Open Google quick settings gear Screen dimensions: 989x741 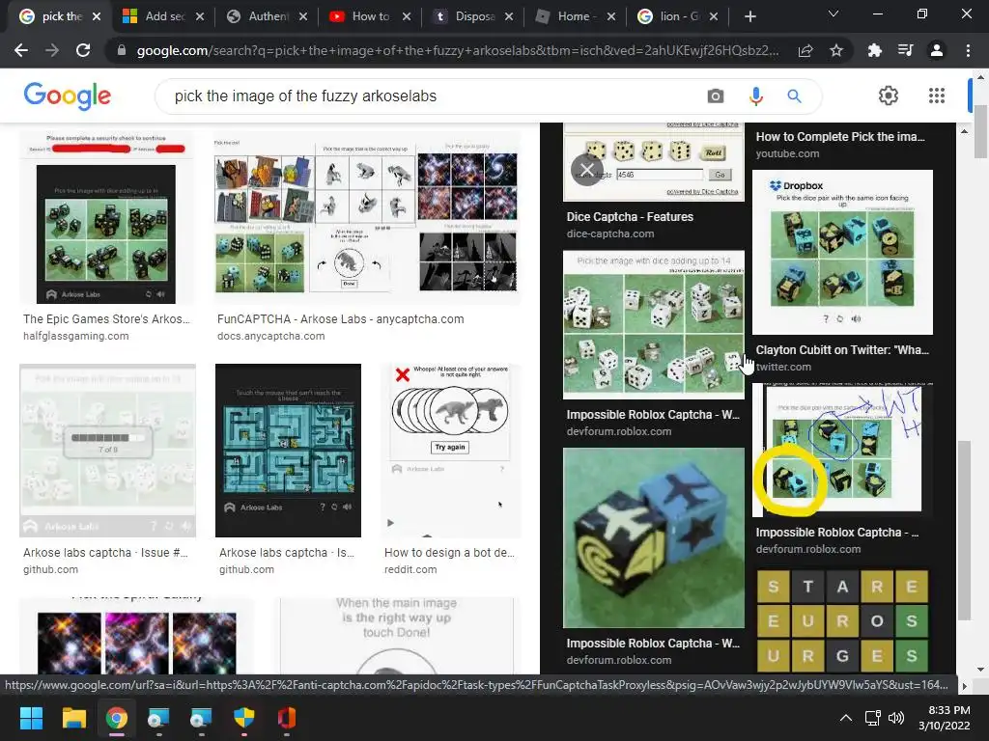click(889, 96)
